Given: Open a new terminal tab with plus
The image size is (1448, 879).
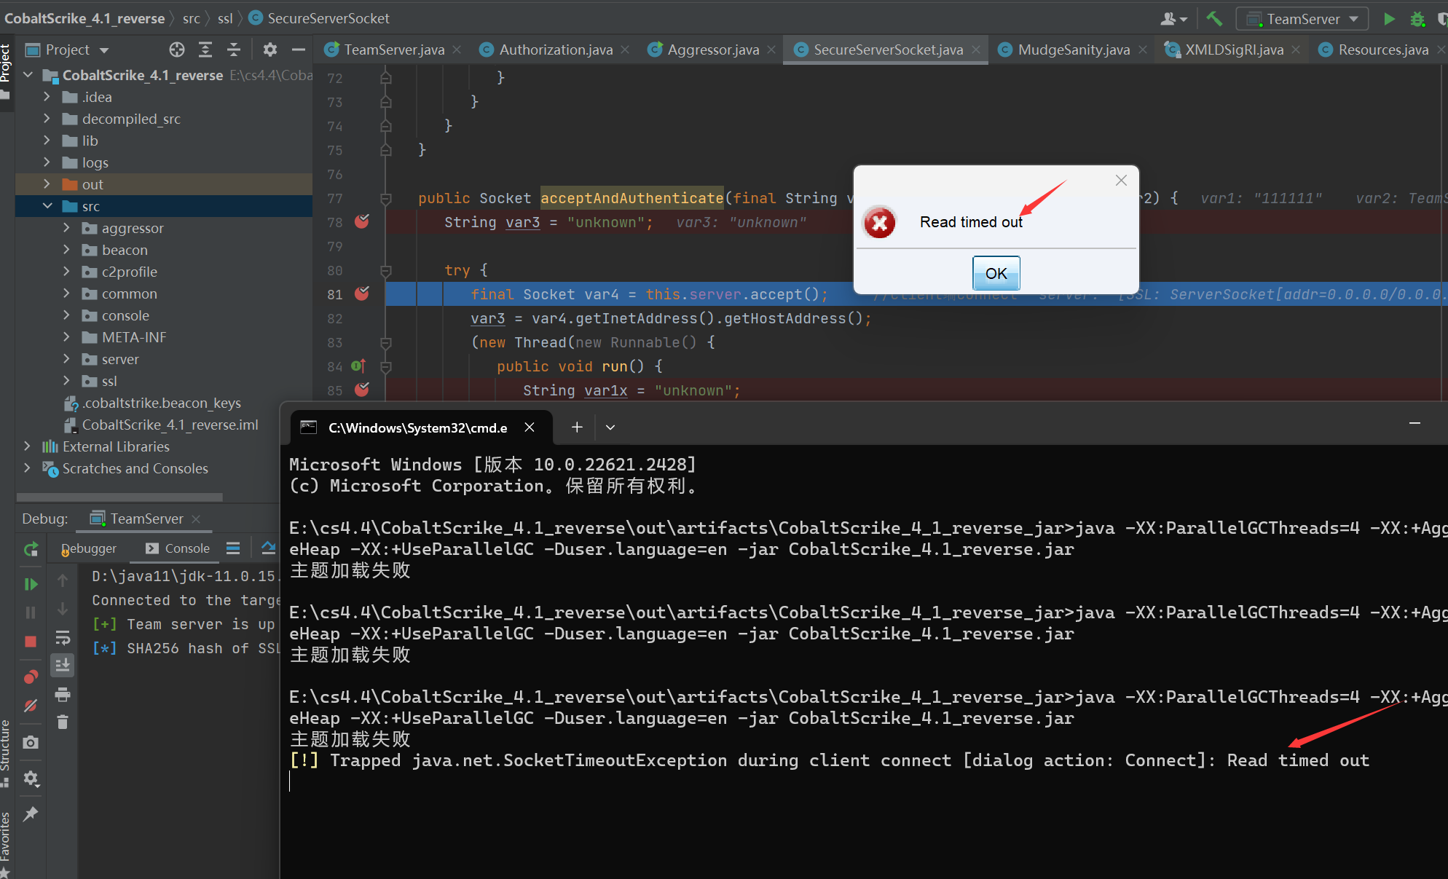Looking at the screenshot, I should tap(577, 427).
